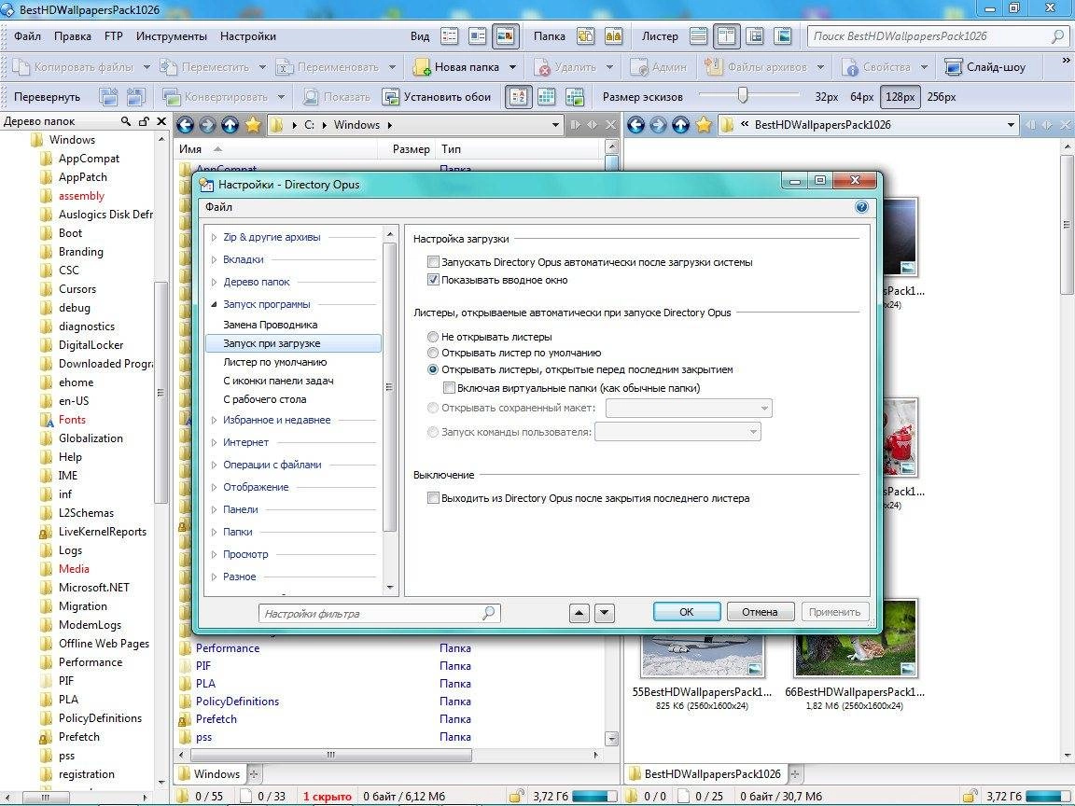Go back in left Windows pane
Viewport: 1075px width, 806px height.
(185, 125)
